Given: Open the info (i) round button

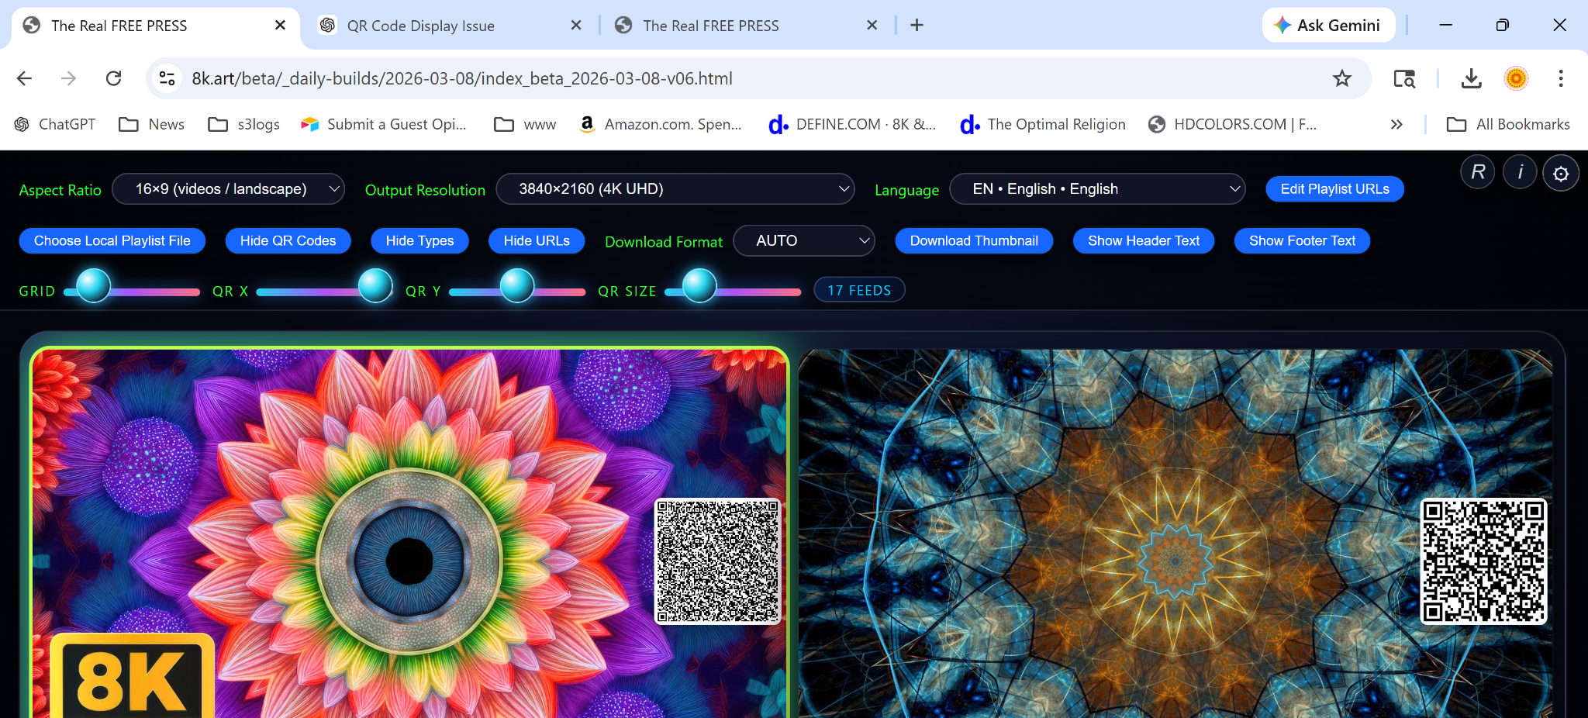Looking at the screenshot, I should coord(1520,172).
